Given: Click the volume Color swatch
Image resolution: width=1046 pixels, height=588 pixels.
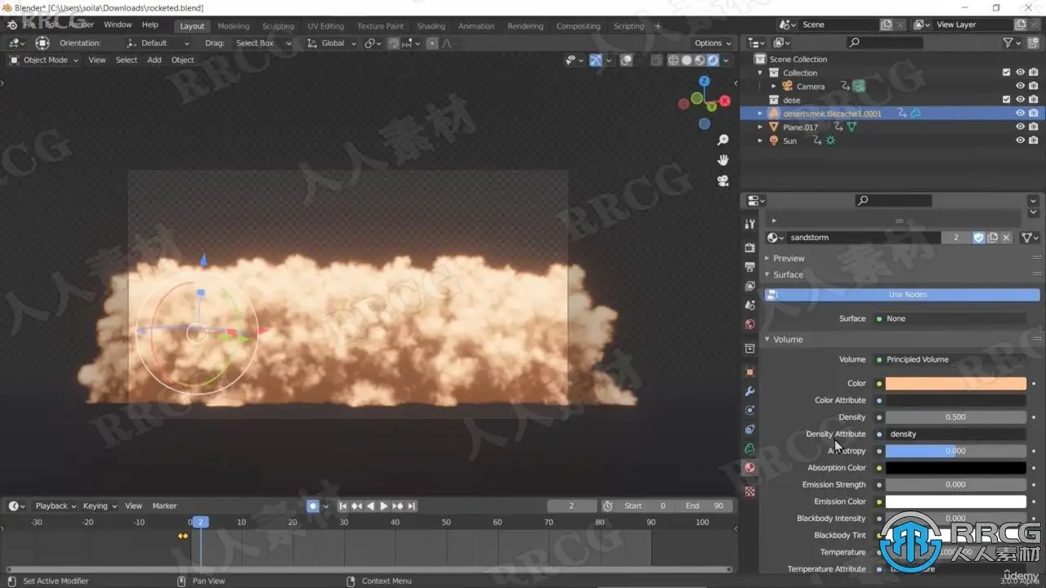Looking at the screenshot, I should 955,384.
